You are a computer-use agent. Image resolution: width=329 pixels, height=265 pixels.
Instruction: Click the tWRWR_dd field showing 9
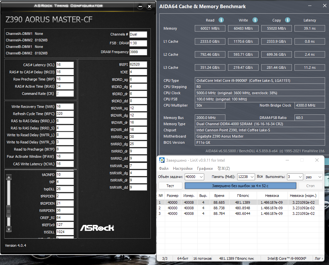pyautogui.click(x=138, y=187)
